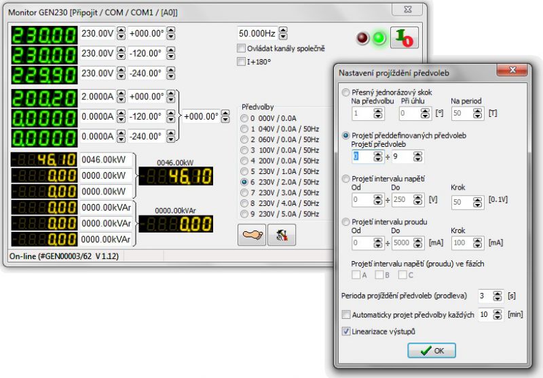This screenshot has width=543, height=378.
Task: Click the 'Projetí předvoleb' start value field
Action: click(x=362, y=157)
